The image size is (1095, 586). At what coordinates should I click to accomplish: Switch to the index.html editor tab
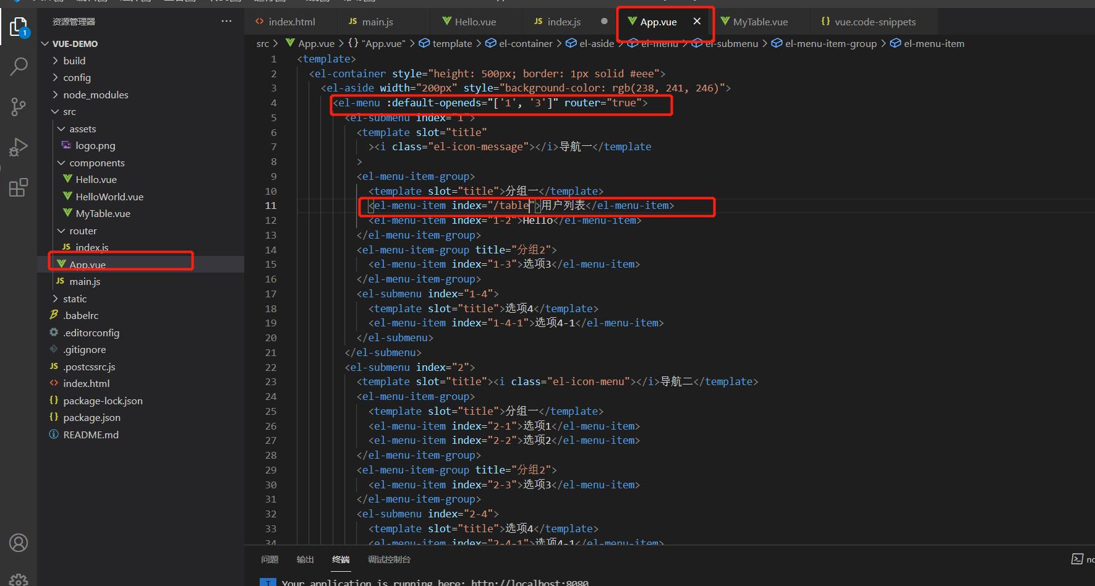pos(291,22)
